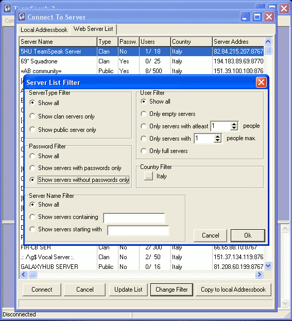The image size is (292, 321).
Task: Switch to the Web Server List tab
Action: (x=93, y=29)
